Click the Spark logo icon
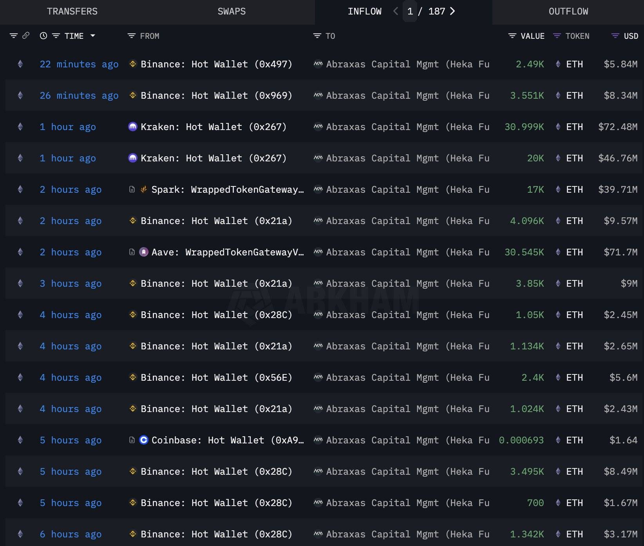This screenshot has width=644, height=546. [144, 189]
